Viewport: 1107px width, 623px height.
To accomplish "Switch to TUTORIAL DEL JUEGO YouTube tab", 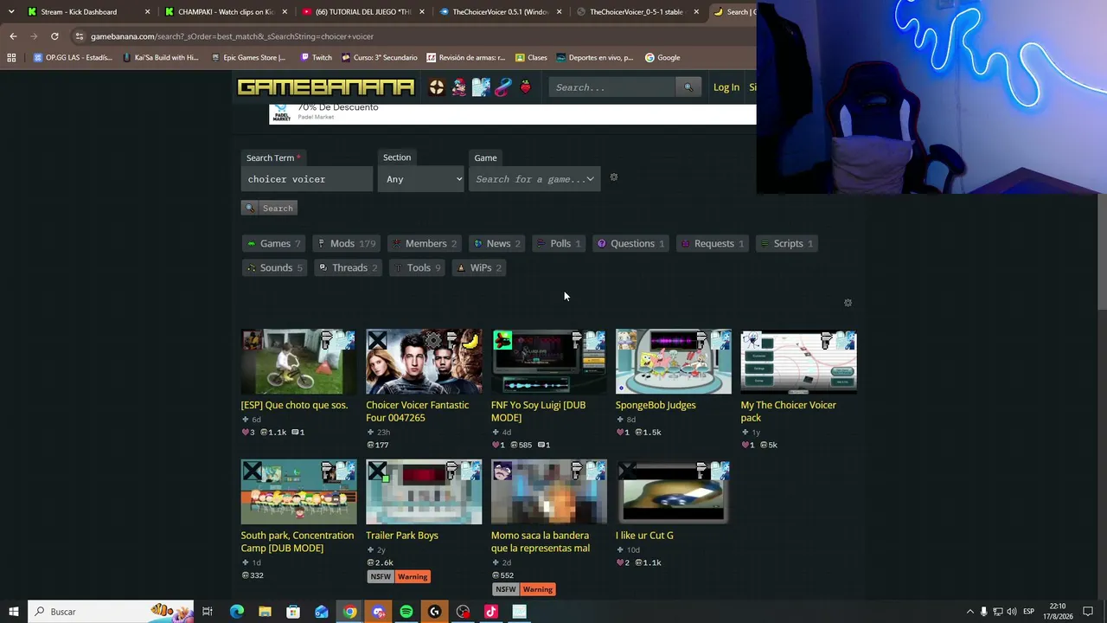I will [x=364, y=12].
